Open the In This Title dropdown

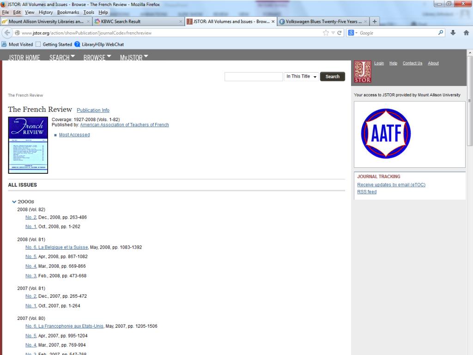(301, 77)
